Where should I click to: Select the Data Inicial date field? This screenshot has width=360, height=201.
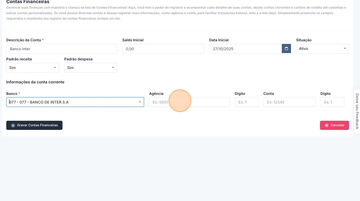click(245, 49)
